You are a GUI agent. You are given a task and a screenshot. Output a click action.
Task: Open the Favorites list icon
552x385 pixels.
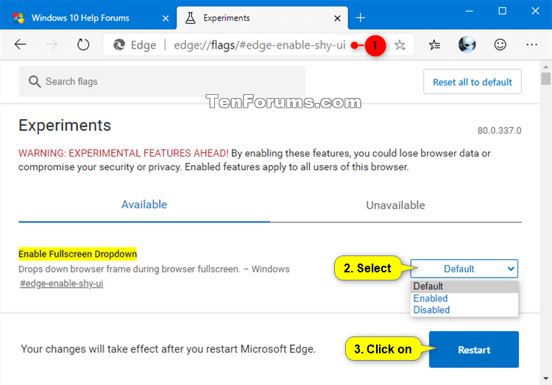434,45
